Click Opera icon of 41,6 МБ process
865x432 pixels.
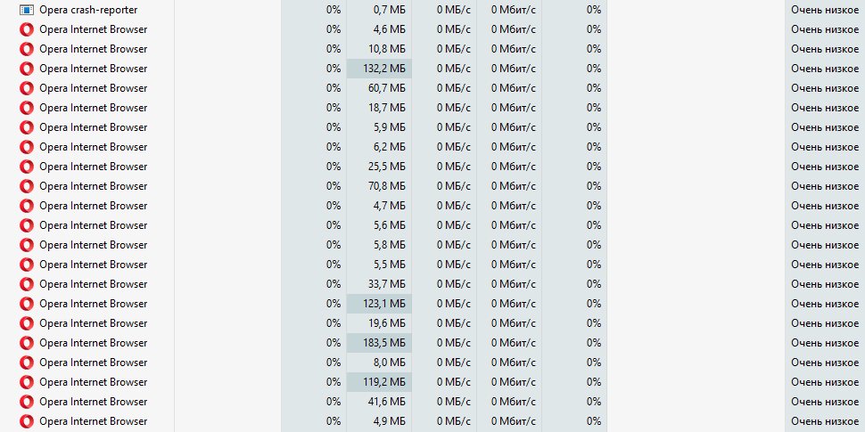[27, 402]
